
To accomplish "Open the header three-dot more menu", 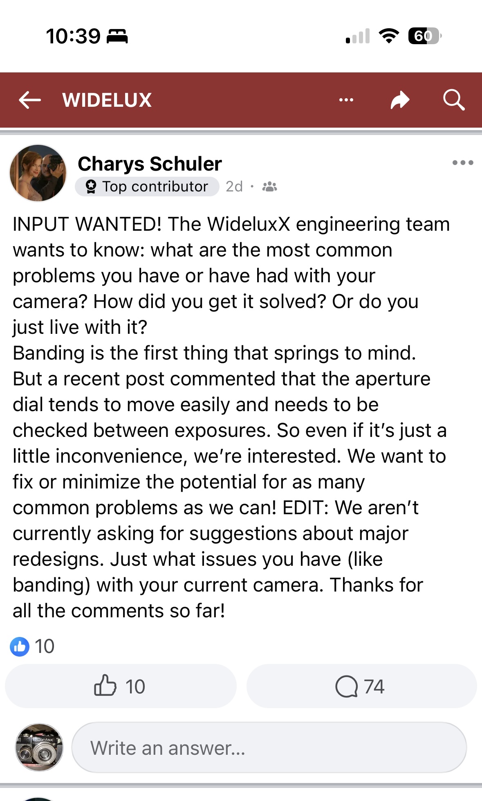I will pos(346,100).
